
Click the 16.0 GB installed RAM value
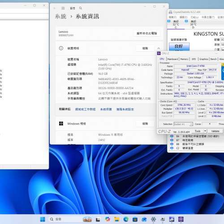[103, 74]
